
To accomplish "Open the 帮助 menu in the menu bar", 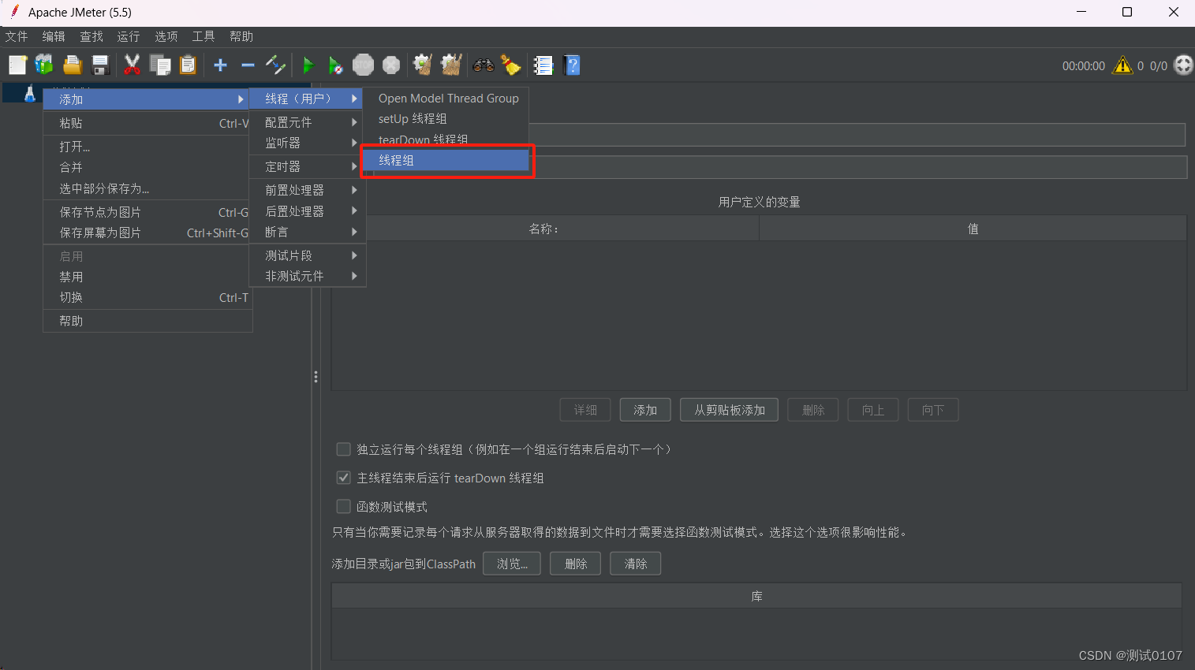I will point(241,36).
